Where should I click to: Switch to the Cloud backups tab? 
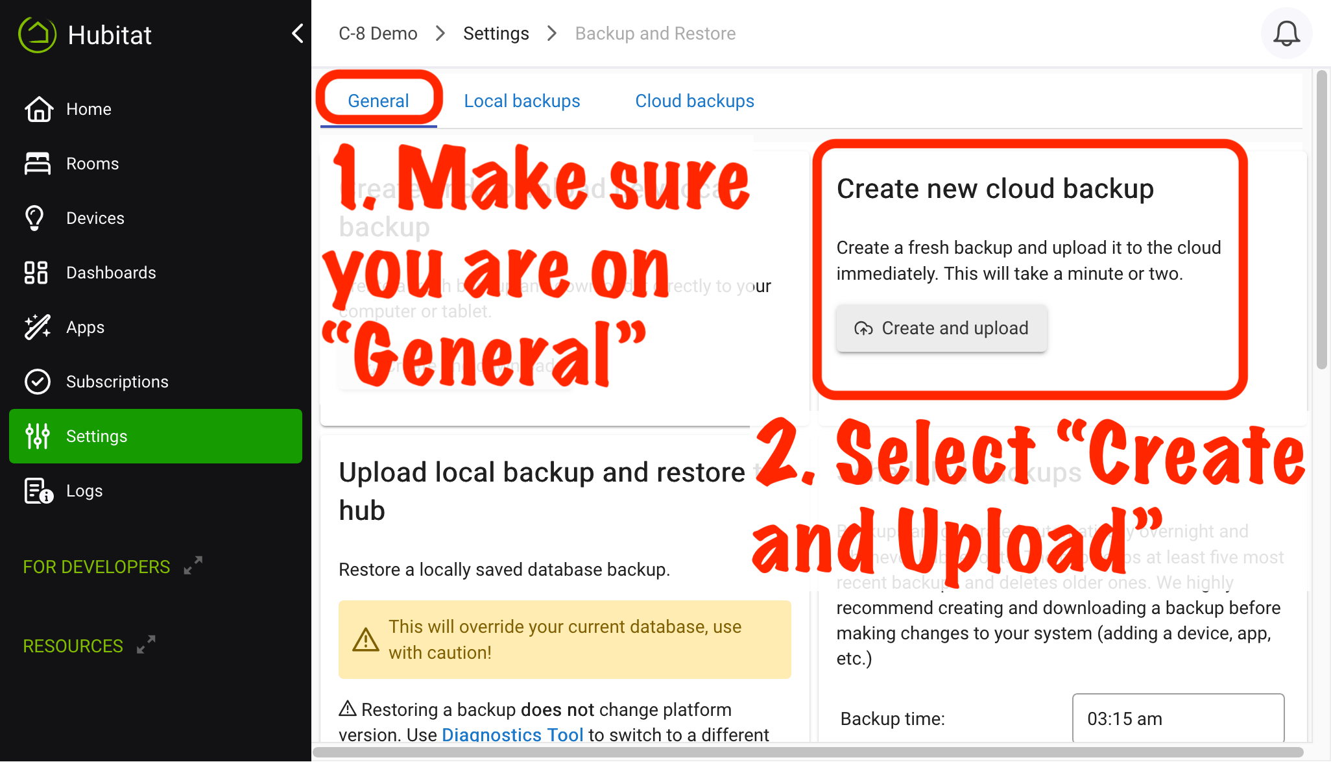pos(695,101)
